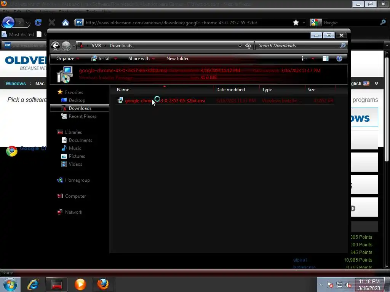
Task: Expand language selector chevron on webpage
Action: 377,83
